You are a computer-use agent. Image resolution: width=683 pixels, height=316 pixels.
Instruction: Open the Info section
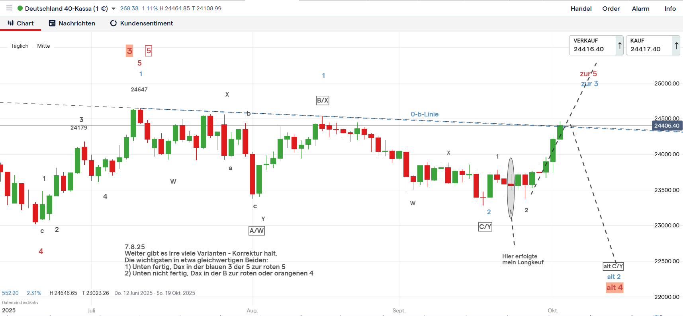pyautogui.click(x=670, y=9)
